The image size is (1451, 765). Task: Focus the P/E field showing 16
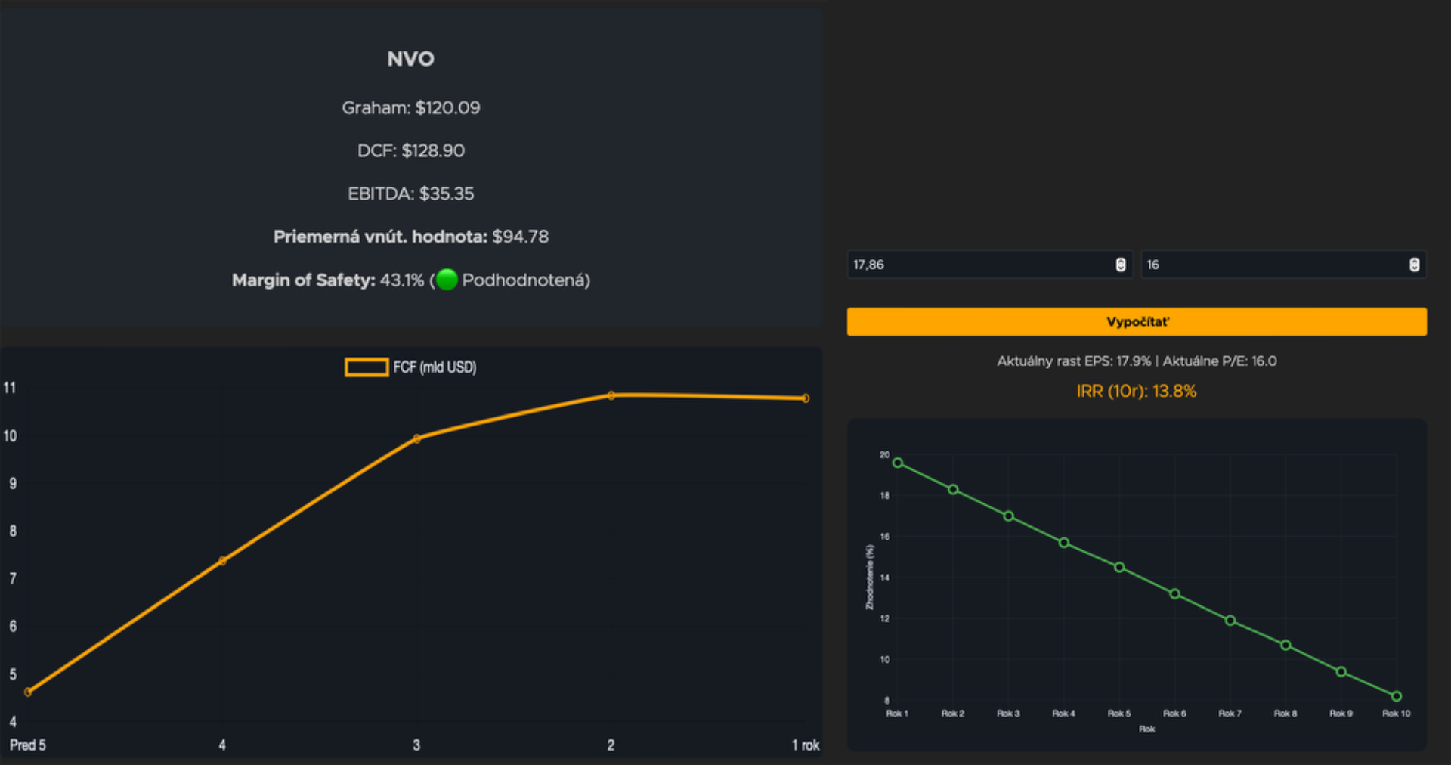point(1283,265)
